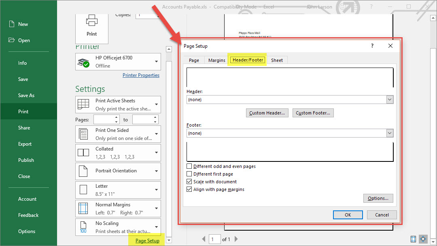Switch to the Sheet tab
The height and width of the screenshot is (246, 437).
pos(277,60)
